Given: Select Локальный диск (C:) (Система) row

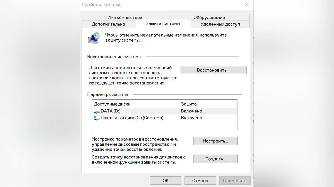Looking at the screenshot, I should point(164,118).
